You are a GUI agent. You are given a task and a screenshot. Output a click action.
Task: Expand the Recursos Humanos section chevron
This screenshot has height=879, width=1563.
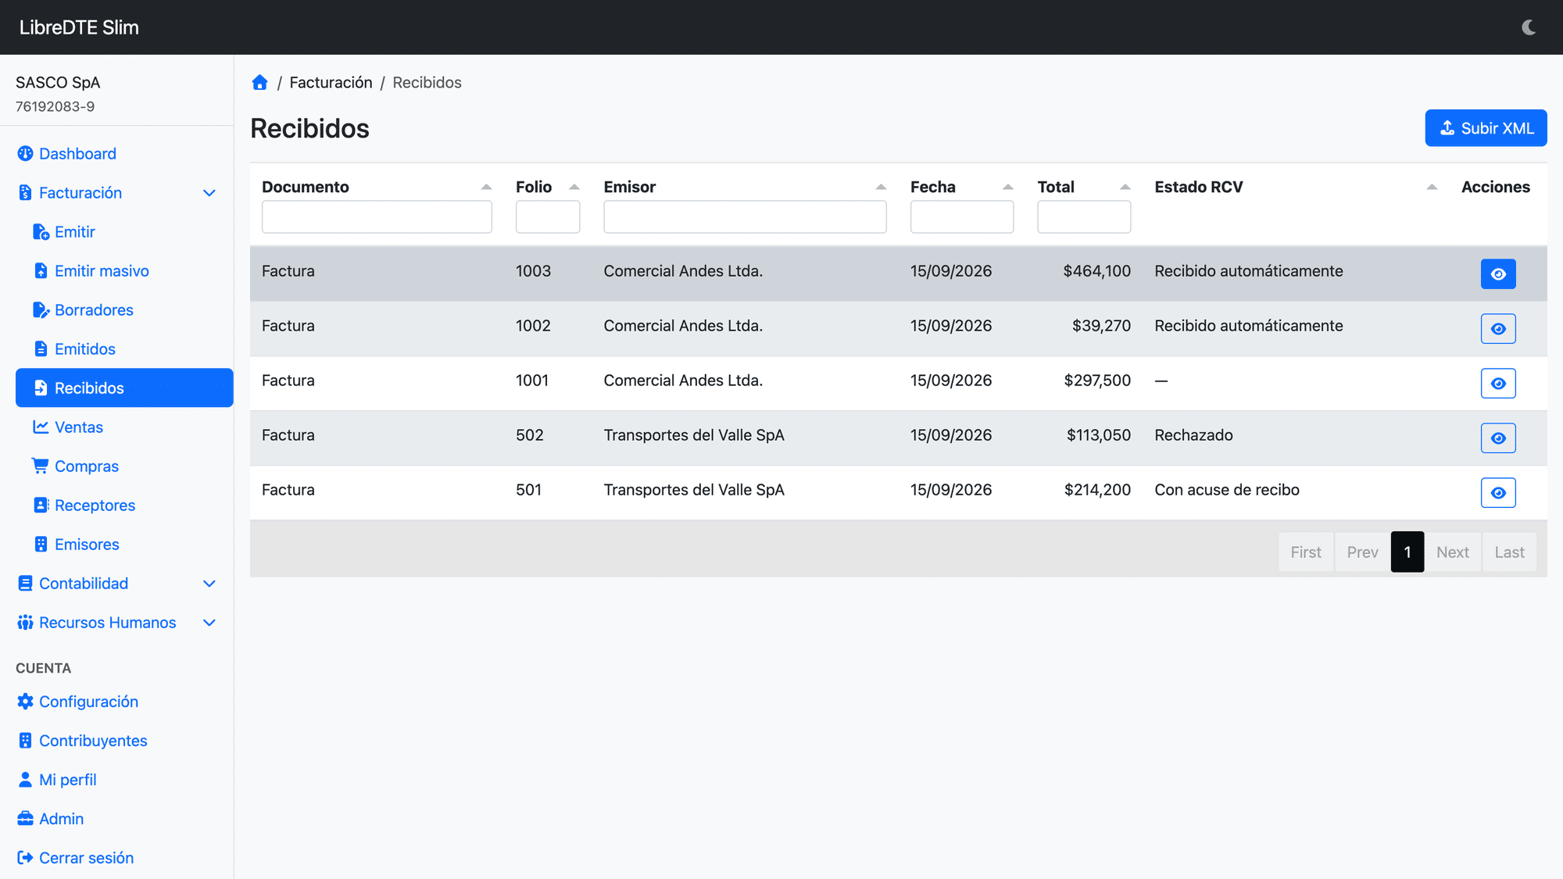point(209,623)
